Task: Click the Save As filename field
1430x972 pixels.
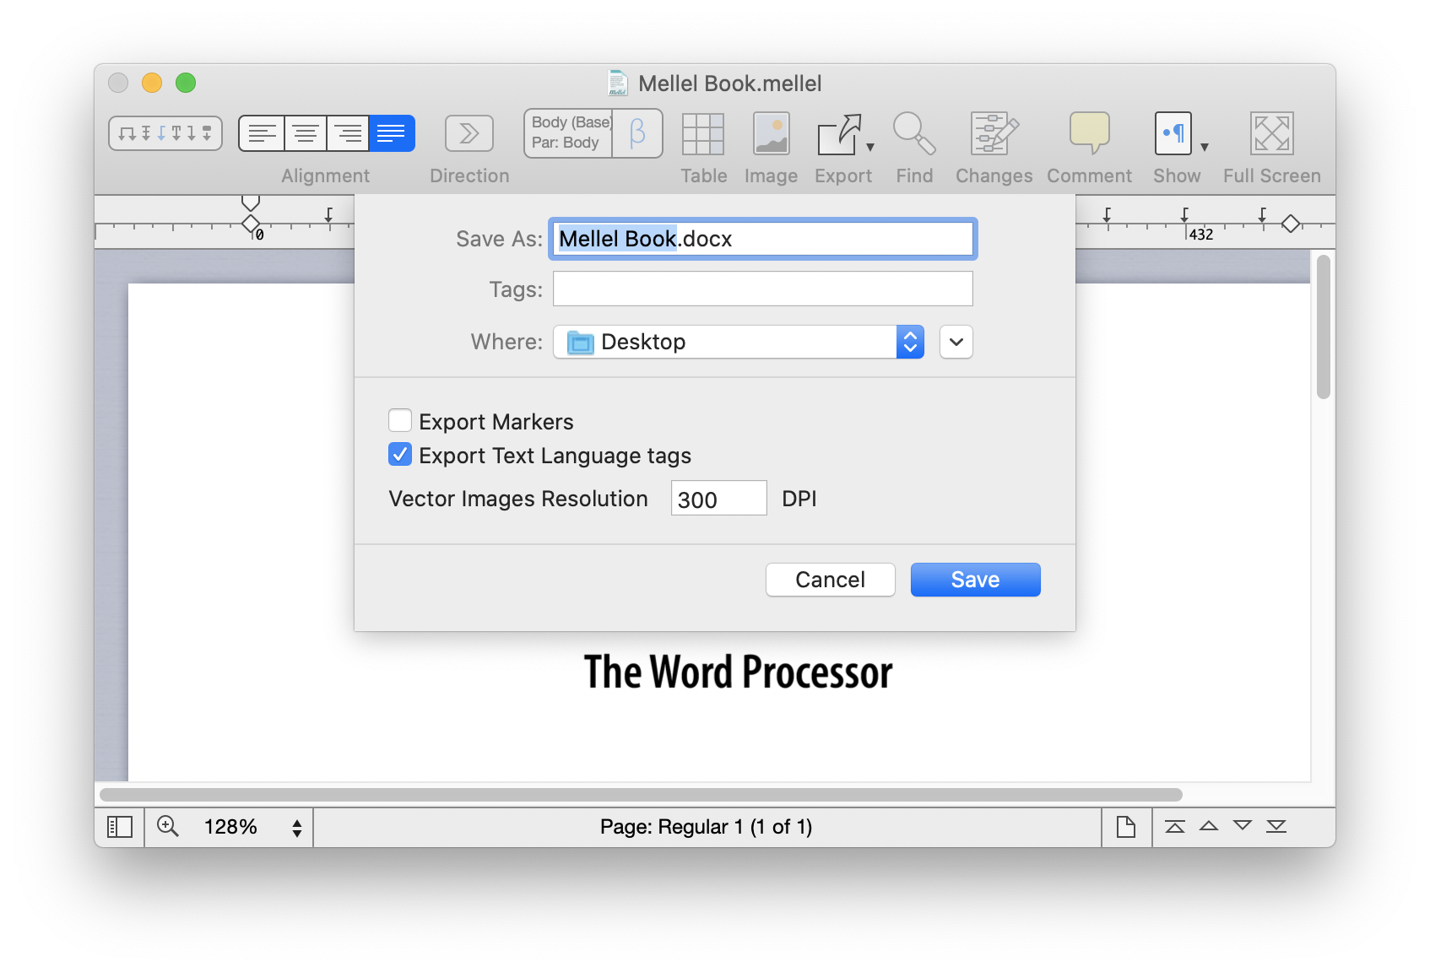Action: [763, 239]
